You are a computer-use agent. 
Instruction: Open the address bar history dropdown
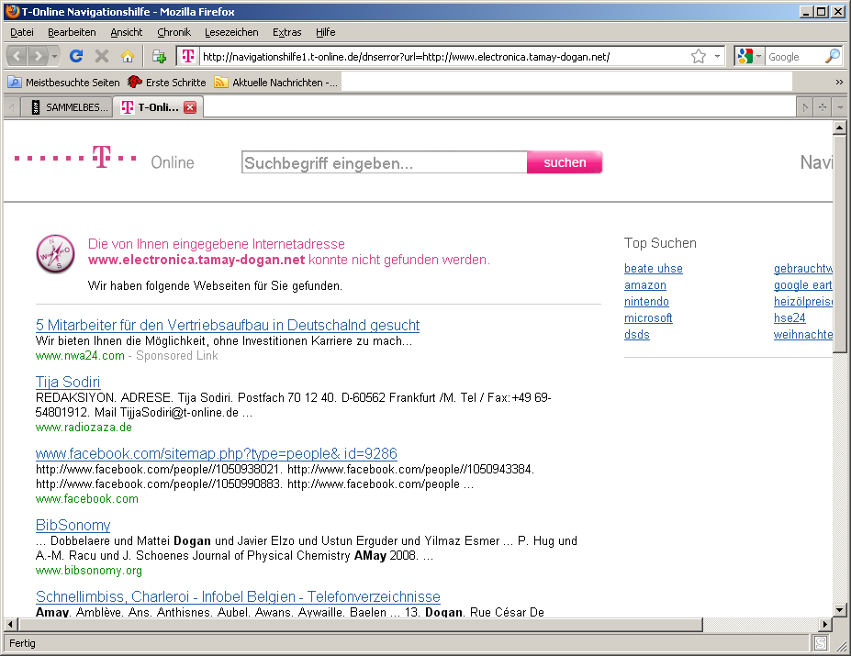[x=717, y=57]
